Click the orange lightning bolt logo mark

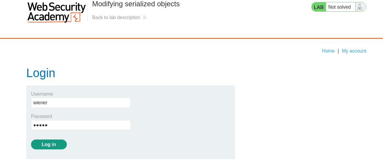76,17
